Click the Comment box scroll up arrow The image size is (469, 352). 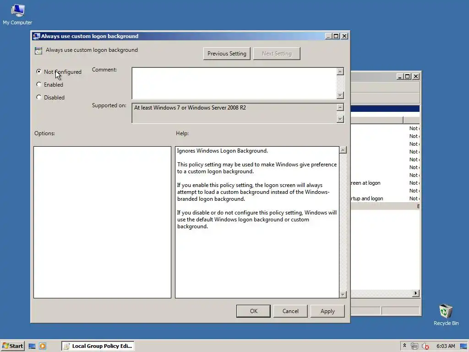(340, 71)
